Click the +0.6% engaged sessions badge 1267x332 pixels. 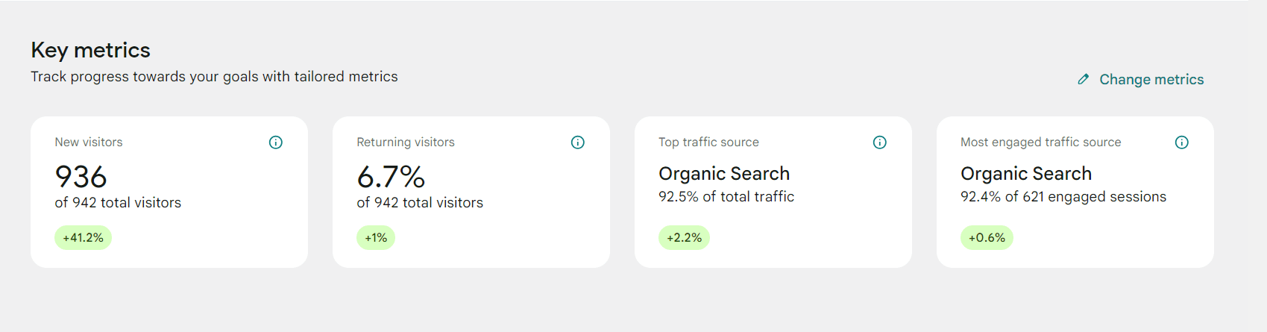[x=987, y=238]
